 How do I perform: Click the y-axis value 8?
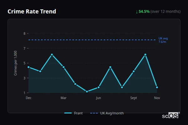coord(24,33)
